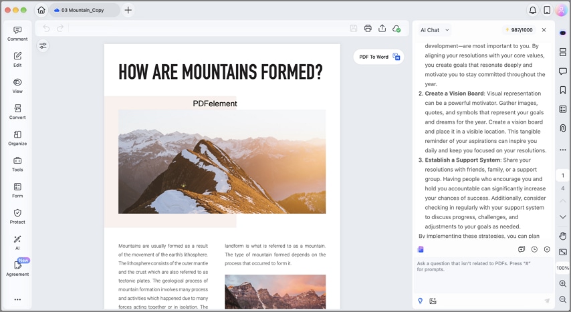Open the properties sliders panel button
Screen dimensions: 571x312
[x=43, y=45]
